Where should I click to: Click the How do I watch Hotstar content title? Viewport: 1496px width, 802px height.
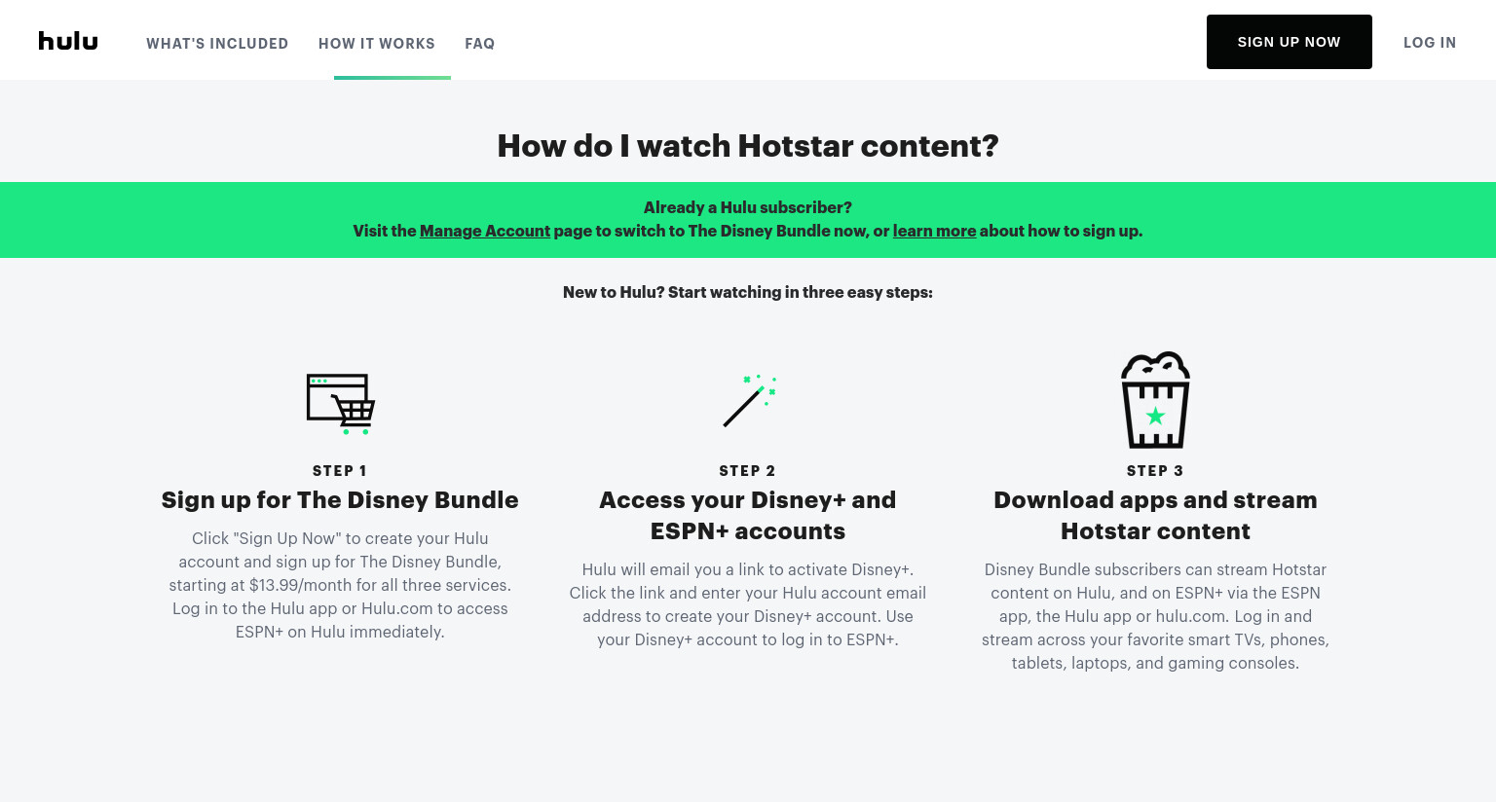[748, 146]
